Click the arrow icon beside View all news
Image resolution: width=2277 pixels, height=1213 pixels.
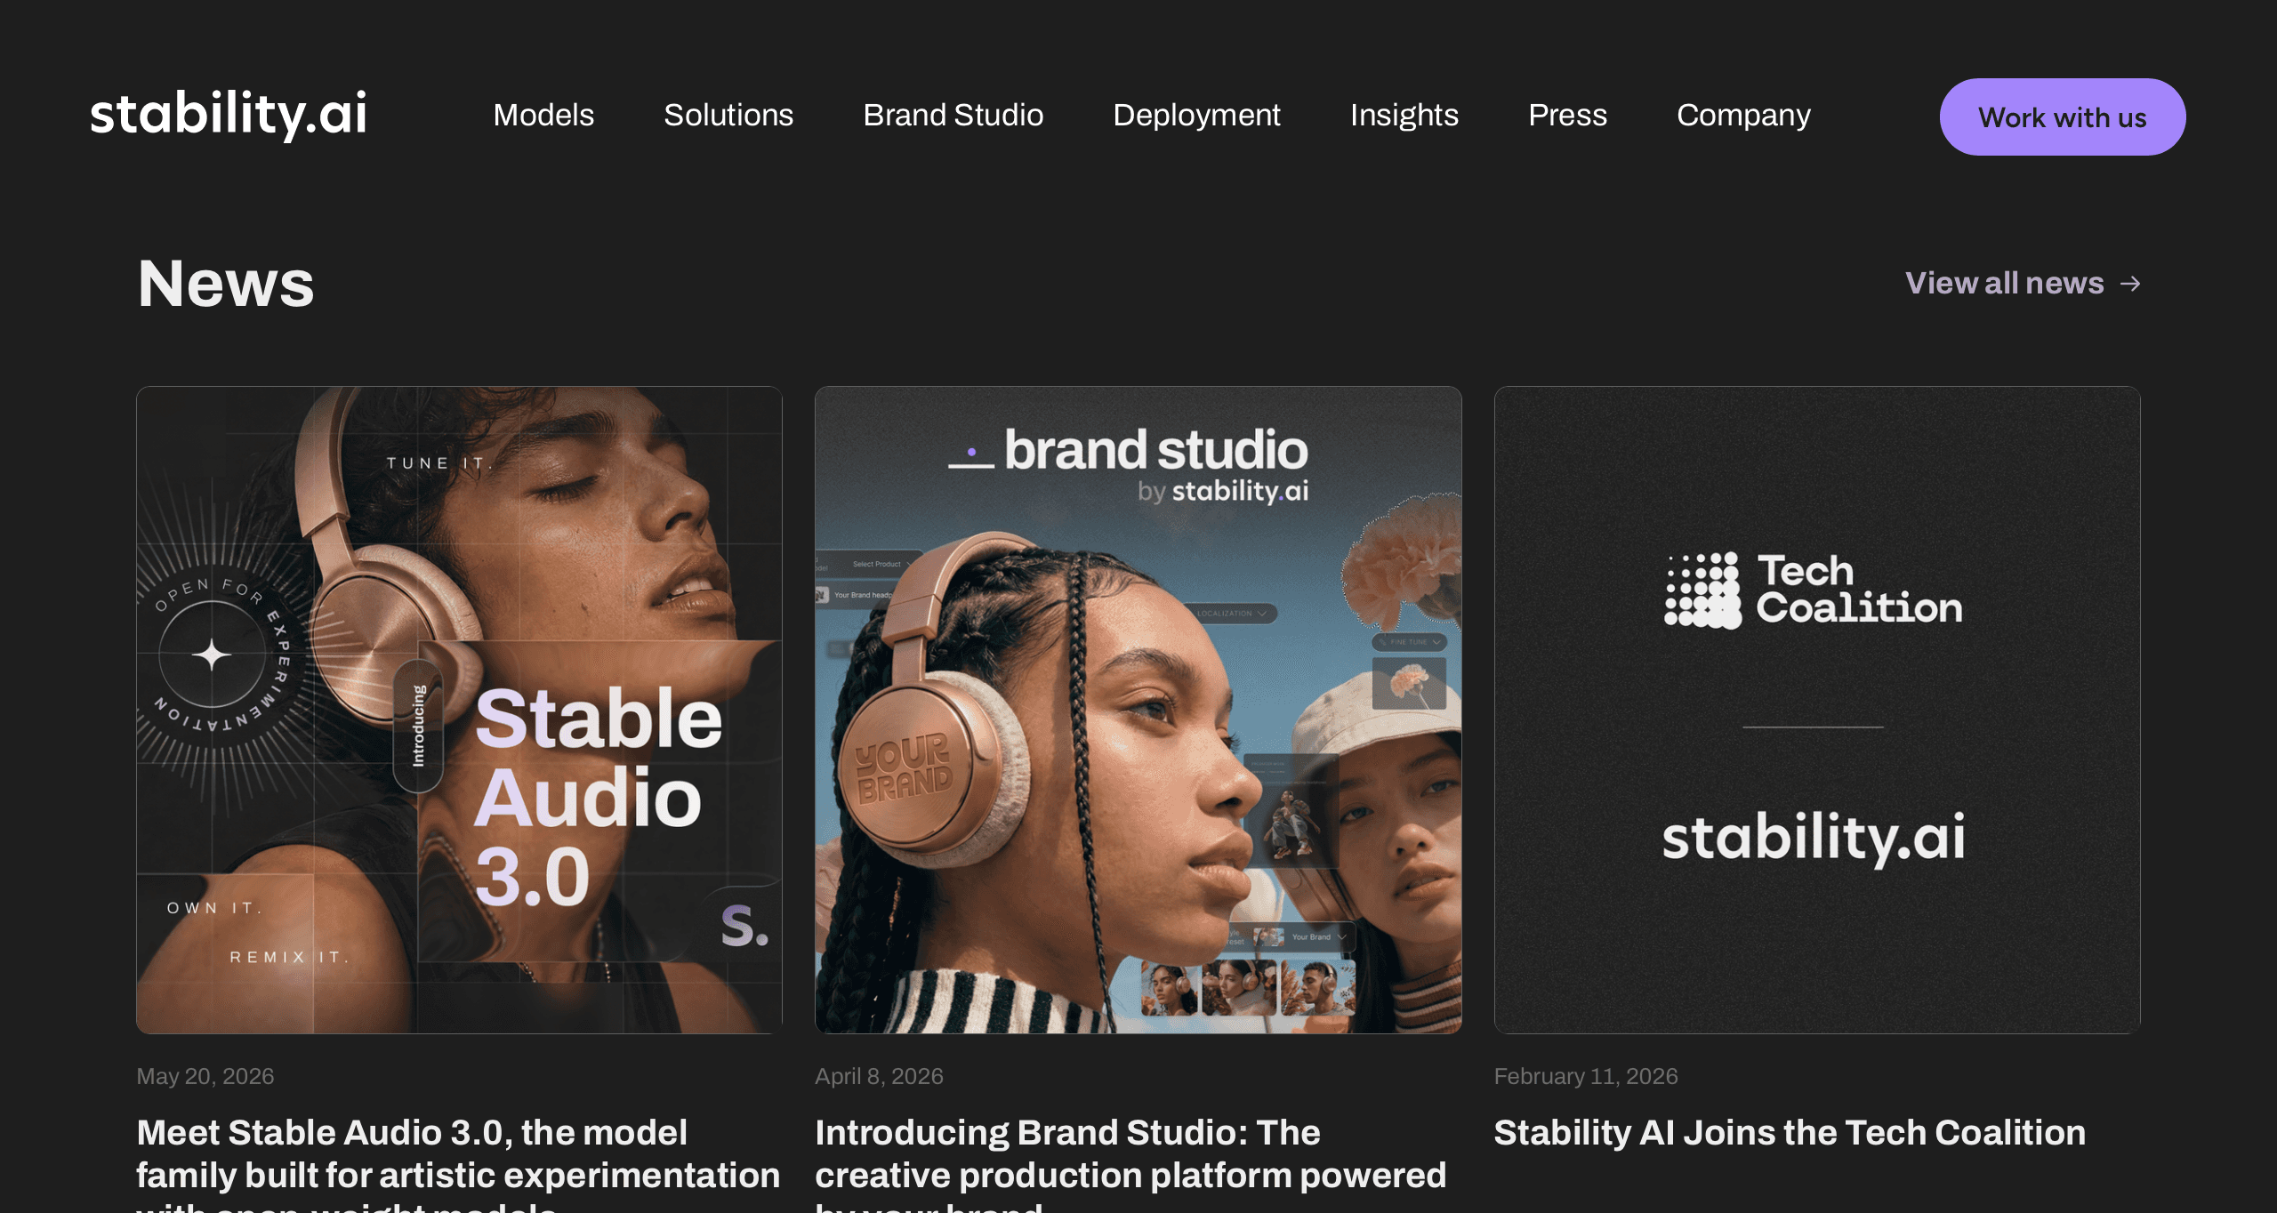pyautogui.click(x=2130, y=284)
